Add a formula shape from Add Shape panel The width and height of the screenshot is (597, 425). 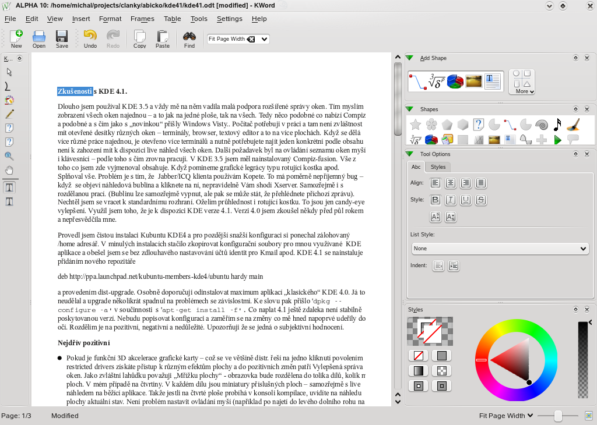(437, 81)
